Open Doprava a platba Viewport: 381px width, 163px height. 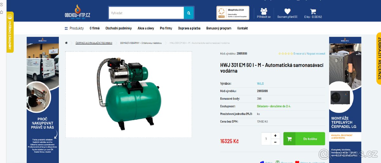pyautogui.click(x=189, y=28)
